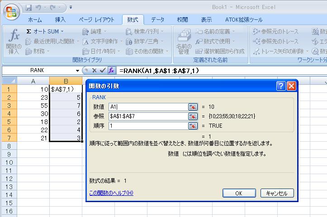This screenshot has width=327, height=217.
Task: Click the 順序 input field in dialog
Action: click(148, 126)
